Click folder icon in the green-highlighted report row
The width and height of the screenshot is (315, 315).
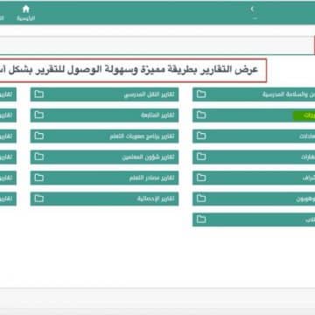pos(201,115)
